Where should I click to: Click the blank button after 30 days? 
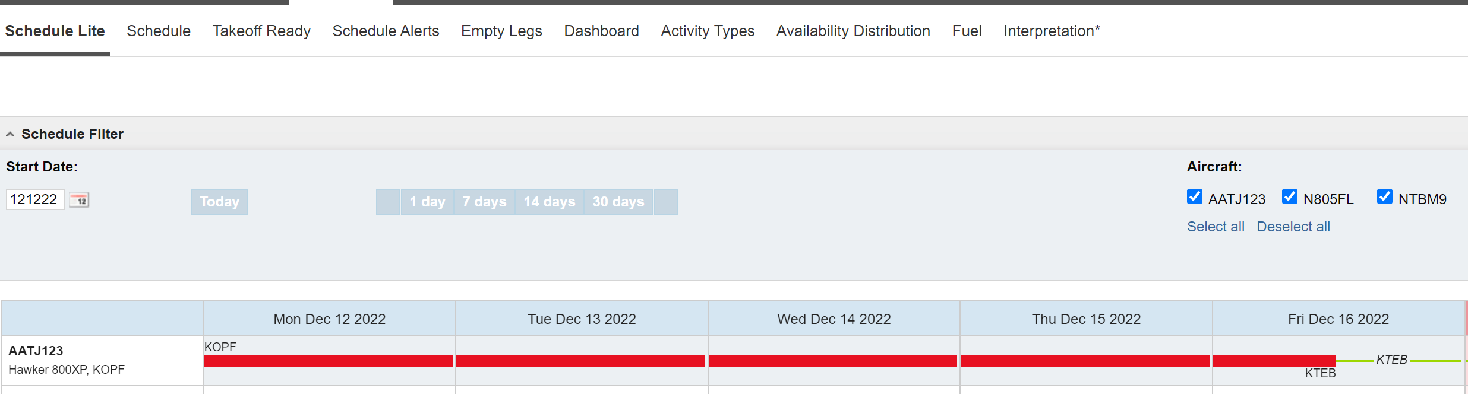pyautogui.click(x=666, y=202)
